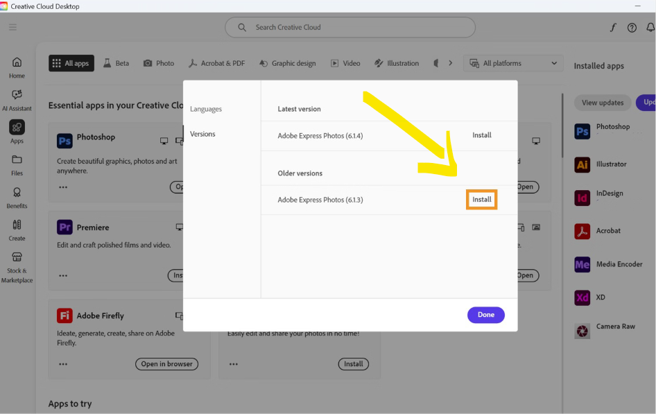Click Adobe Firefly card icon
The height and width of the screenshot is (414, 656).
click(x=64, y=316)
